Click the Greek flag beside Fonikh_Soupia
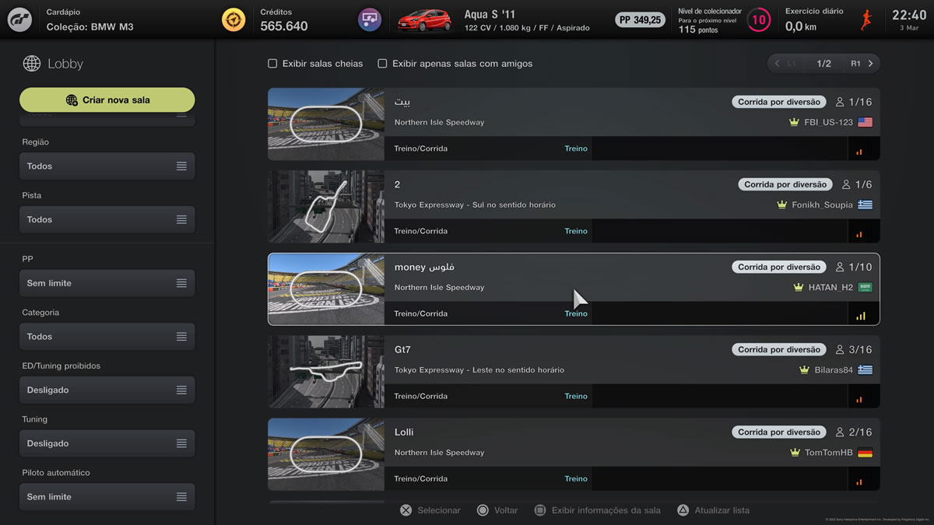934x525 pixels. point(865,205)
